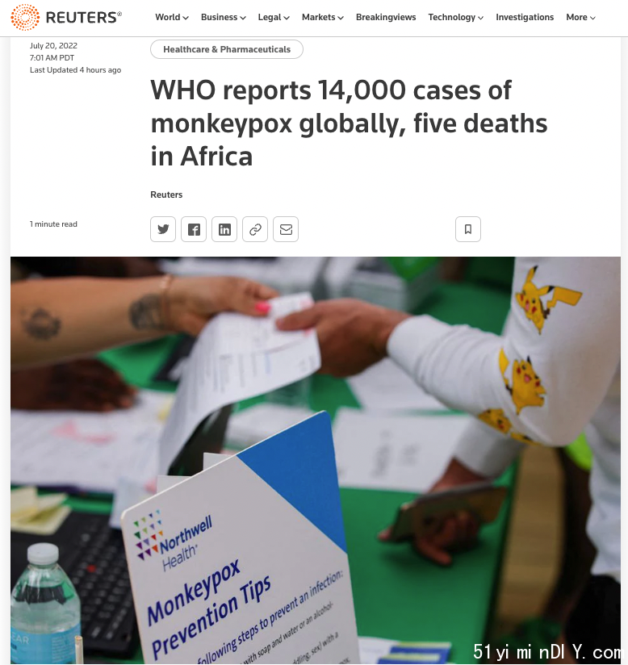Share article on Facebook
This screenshot has width=628, height=665.
[x=194, y=229]
